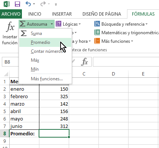Click the redo arrow icon
The width and height of the screenshot is (159, 148).
(43, 4)
